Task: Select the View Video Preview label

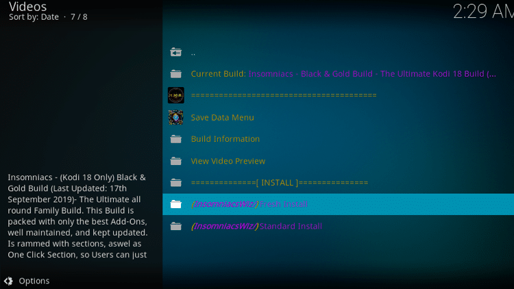Action: (x=228, y=161)
